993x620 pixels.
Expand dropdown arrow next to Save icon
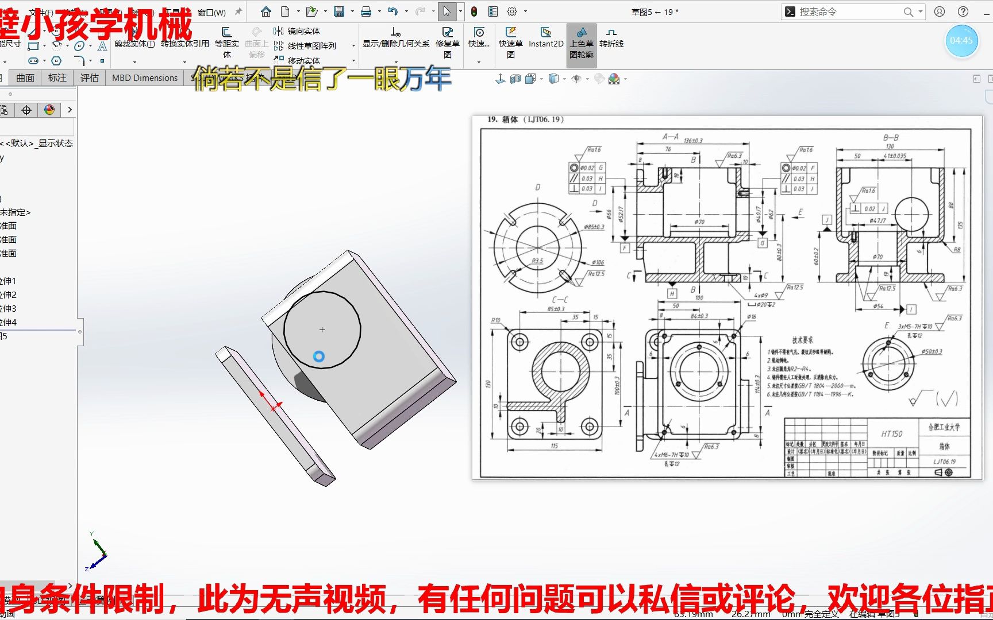[352, 11]
